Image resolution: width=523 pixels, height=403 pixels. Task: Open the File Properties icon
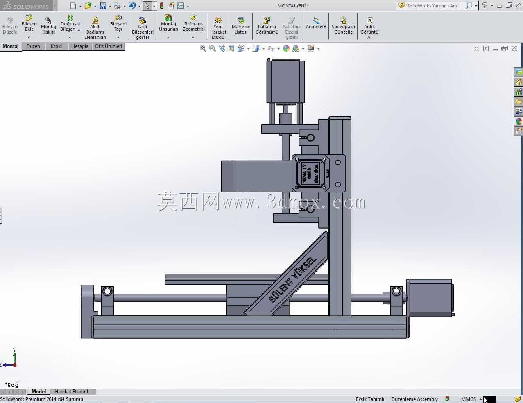pyautogui.click(x=171, y=6)
